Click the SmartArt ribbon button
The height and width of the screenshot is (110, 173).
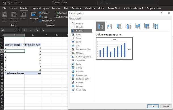tap(62, 13)
